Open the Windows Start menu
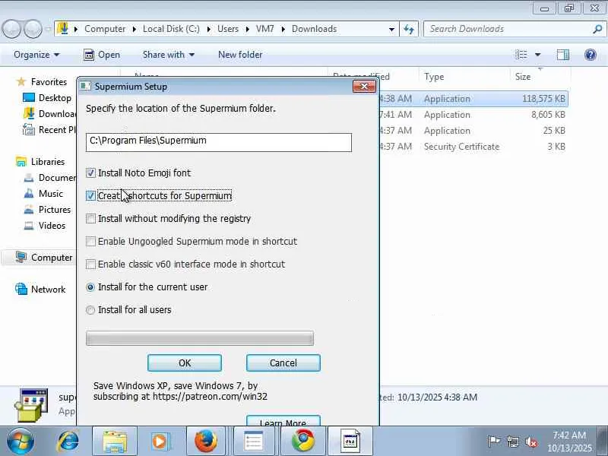 (x=20, y=442)
